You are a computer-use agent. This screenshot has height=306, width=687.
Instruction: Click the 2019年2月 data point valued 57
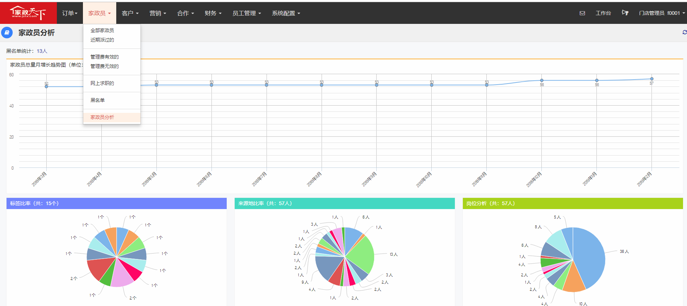pyautogui.click(x=652, y=79)
